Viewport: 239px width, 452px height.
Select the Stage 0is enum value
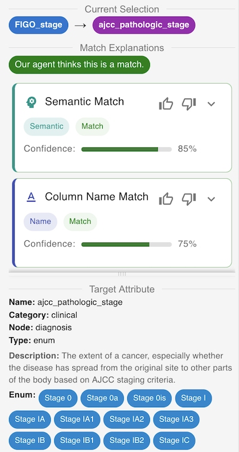(x=149, y=398)
